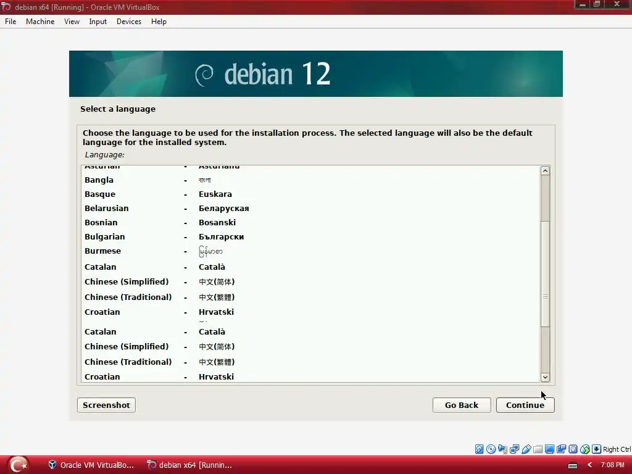632x474 pixels.
Task: Open the optical disc drive indicator
Action: (491, 449)
